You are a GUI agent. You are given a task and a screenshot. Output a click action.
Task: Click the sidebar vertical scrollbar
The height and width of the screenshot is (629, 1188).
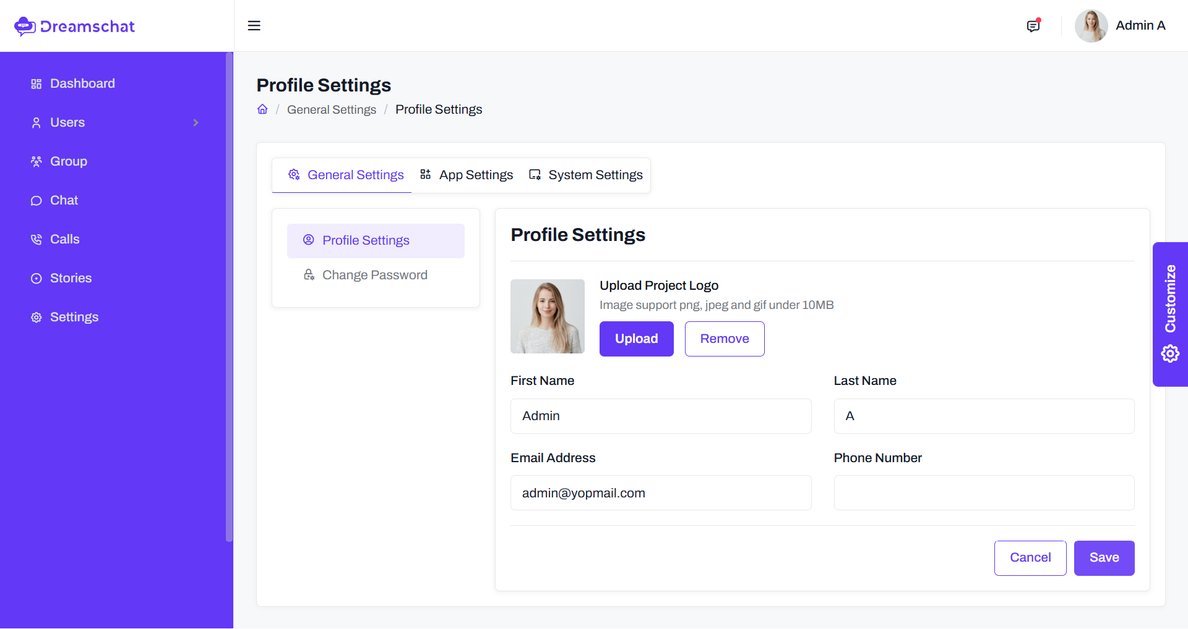[x=229, y=297]
